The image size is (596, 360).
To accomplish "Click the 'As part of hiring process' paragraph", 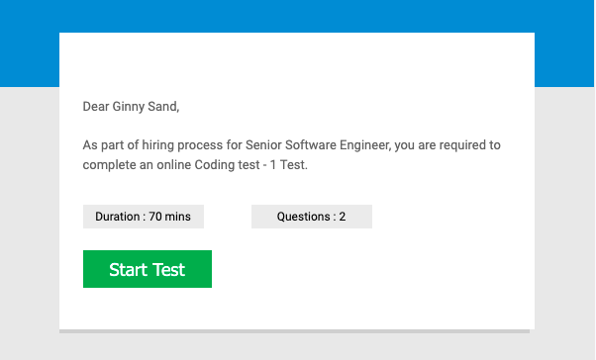I will (291, 155).
